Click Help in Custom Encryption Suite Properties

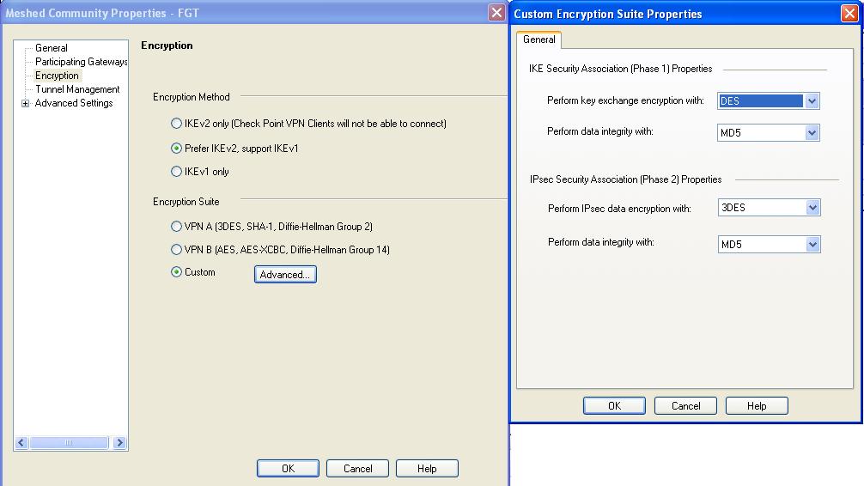click(x=757, y=406)
